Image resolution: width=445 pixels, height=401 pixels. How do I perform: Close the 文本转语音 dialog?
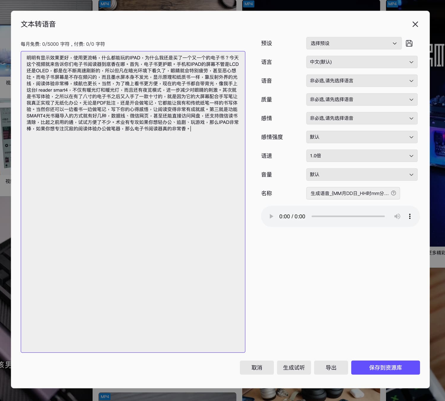[x=415, y=24]
